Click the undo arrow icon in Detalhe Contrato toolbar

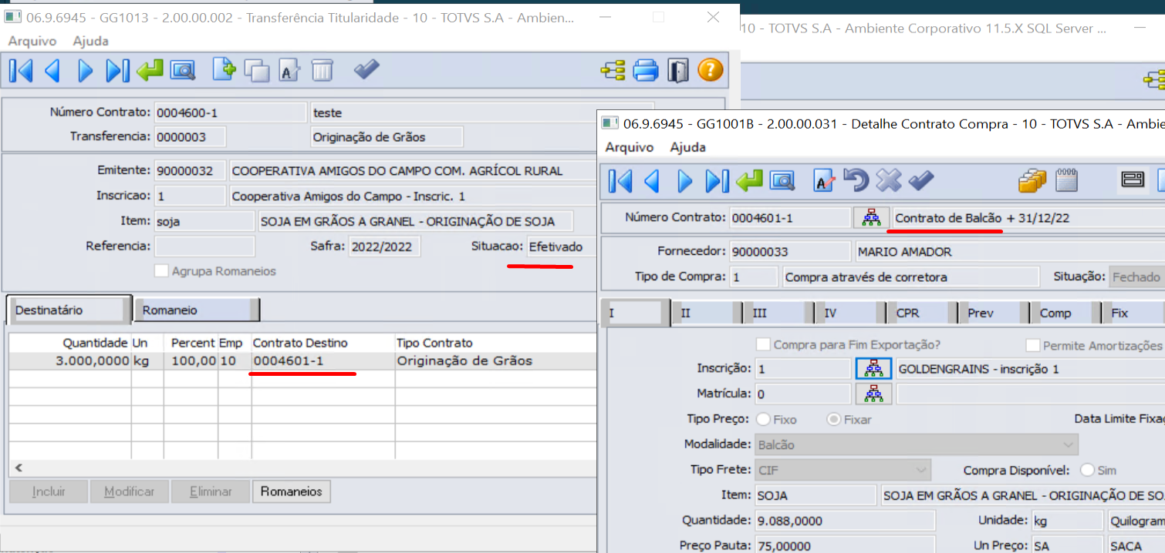coord(855,181)
